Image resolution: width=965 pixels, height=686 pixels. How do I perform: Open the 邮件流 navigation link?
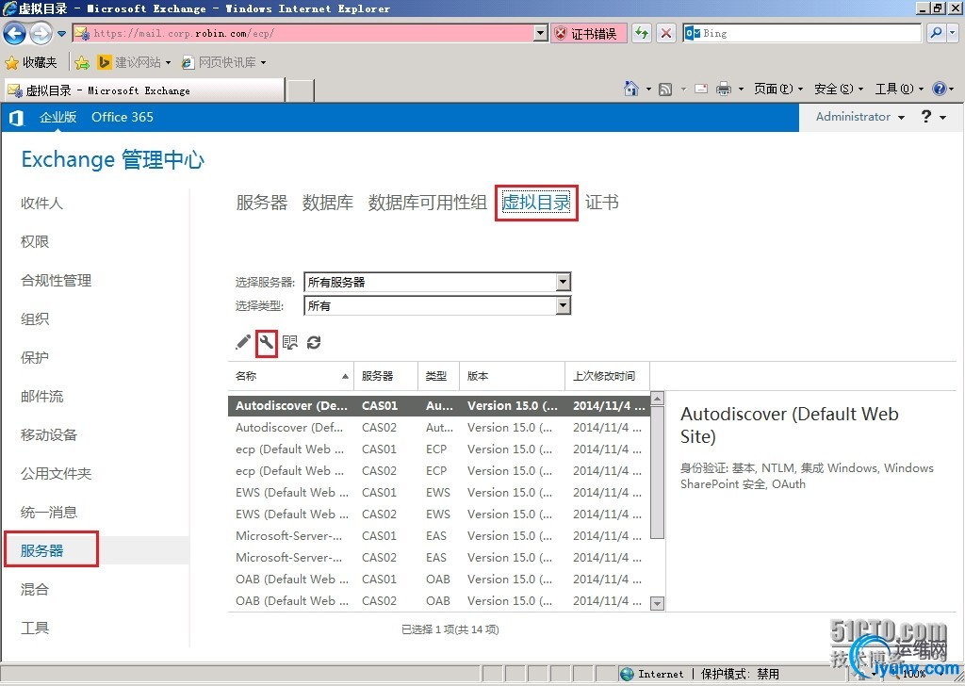pyautogui.click(x=41, y=396)
